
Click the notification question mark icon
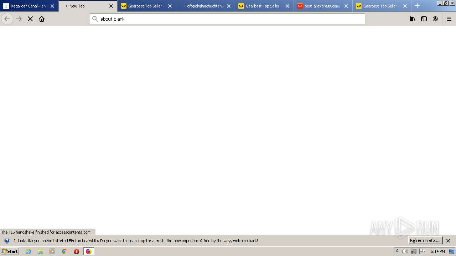[x=7, y=241]
